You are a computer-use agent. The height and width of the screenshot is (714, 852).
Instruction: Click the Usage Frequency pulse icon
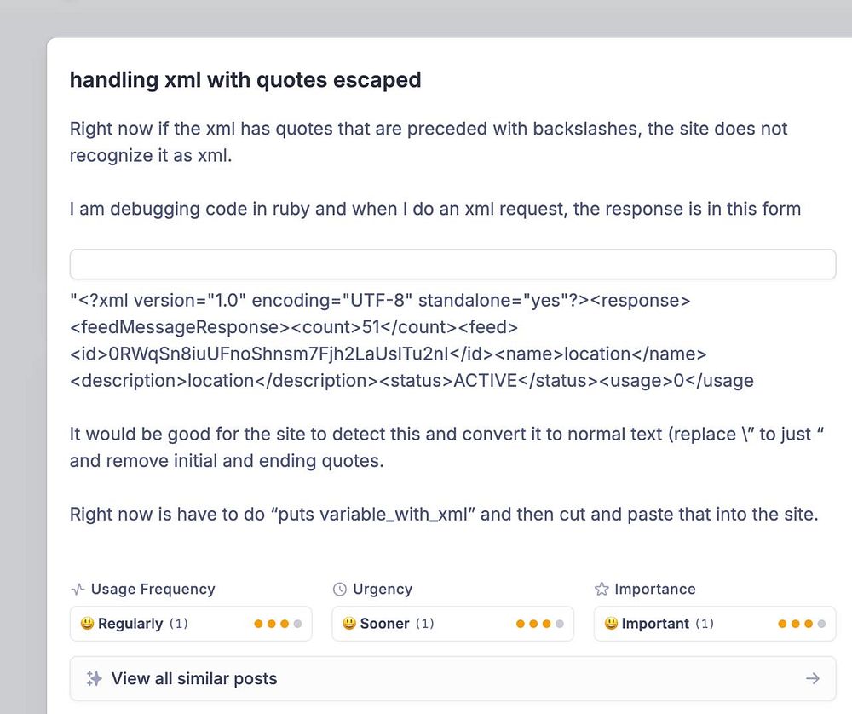tap(78, 589)
